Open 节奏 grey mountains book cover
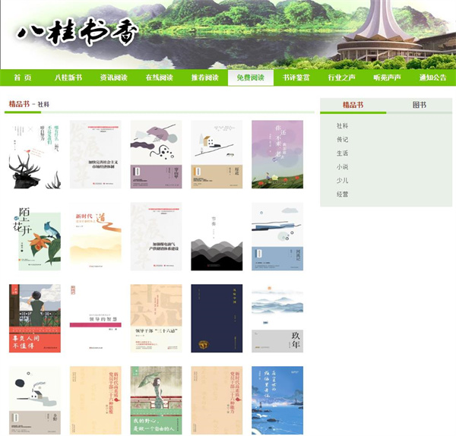Image resolution: width=456 pixels, height=436 pixels. coord(217,236)
